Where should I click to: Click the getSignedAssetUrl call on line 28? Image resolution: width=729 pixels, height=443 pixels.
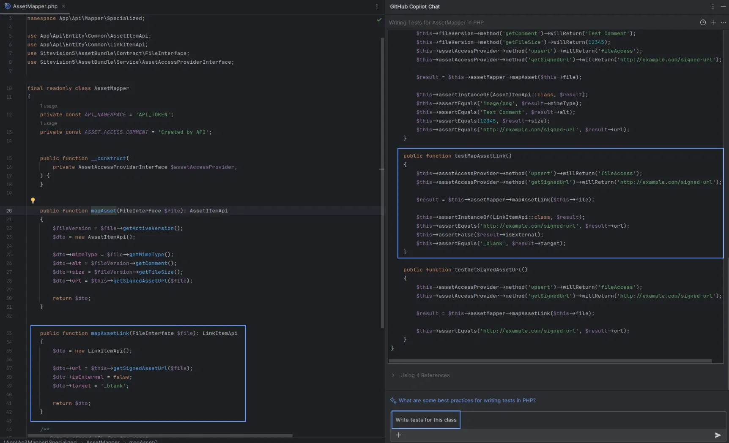pos(140,281)
